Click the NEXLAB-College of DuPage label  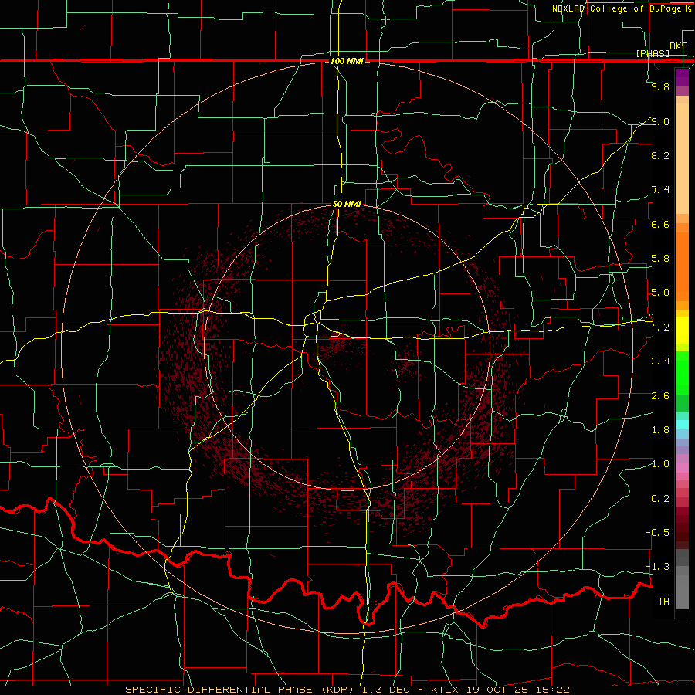pos(618,8)
